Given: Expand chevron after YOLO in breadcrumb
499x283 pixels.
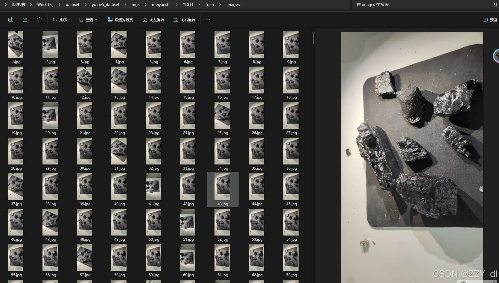Looking at the screenshot, I should tap(199, 4).
